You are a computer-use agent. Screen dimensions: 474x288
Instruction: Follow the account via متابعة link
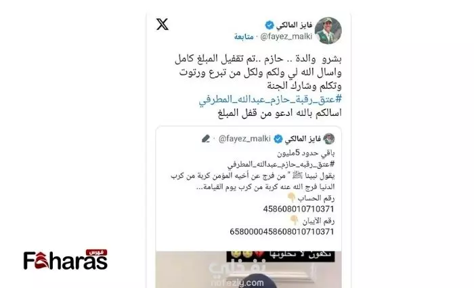point(244,37)
